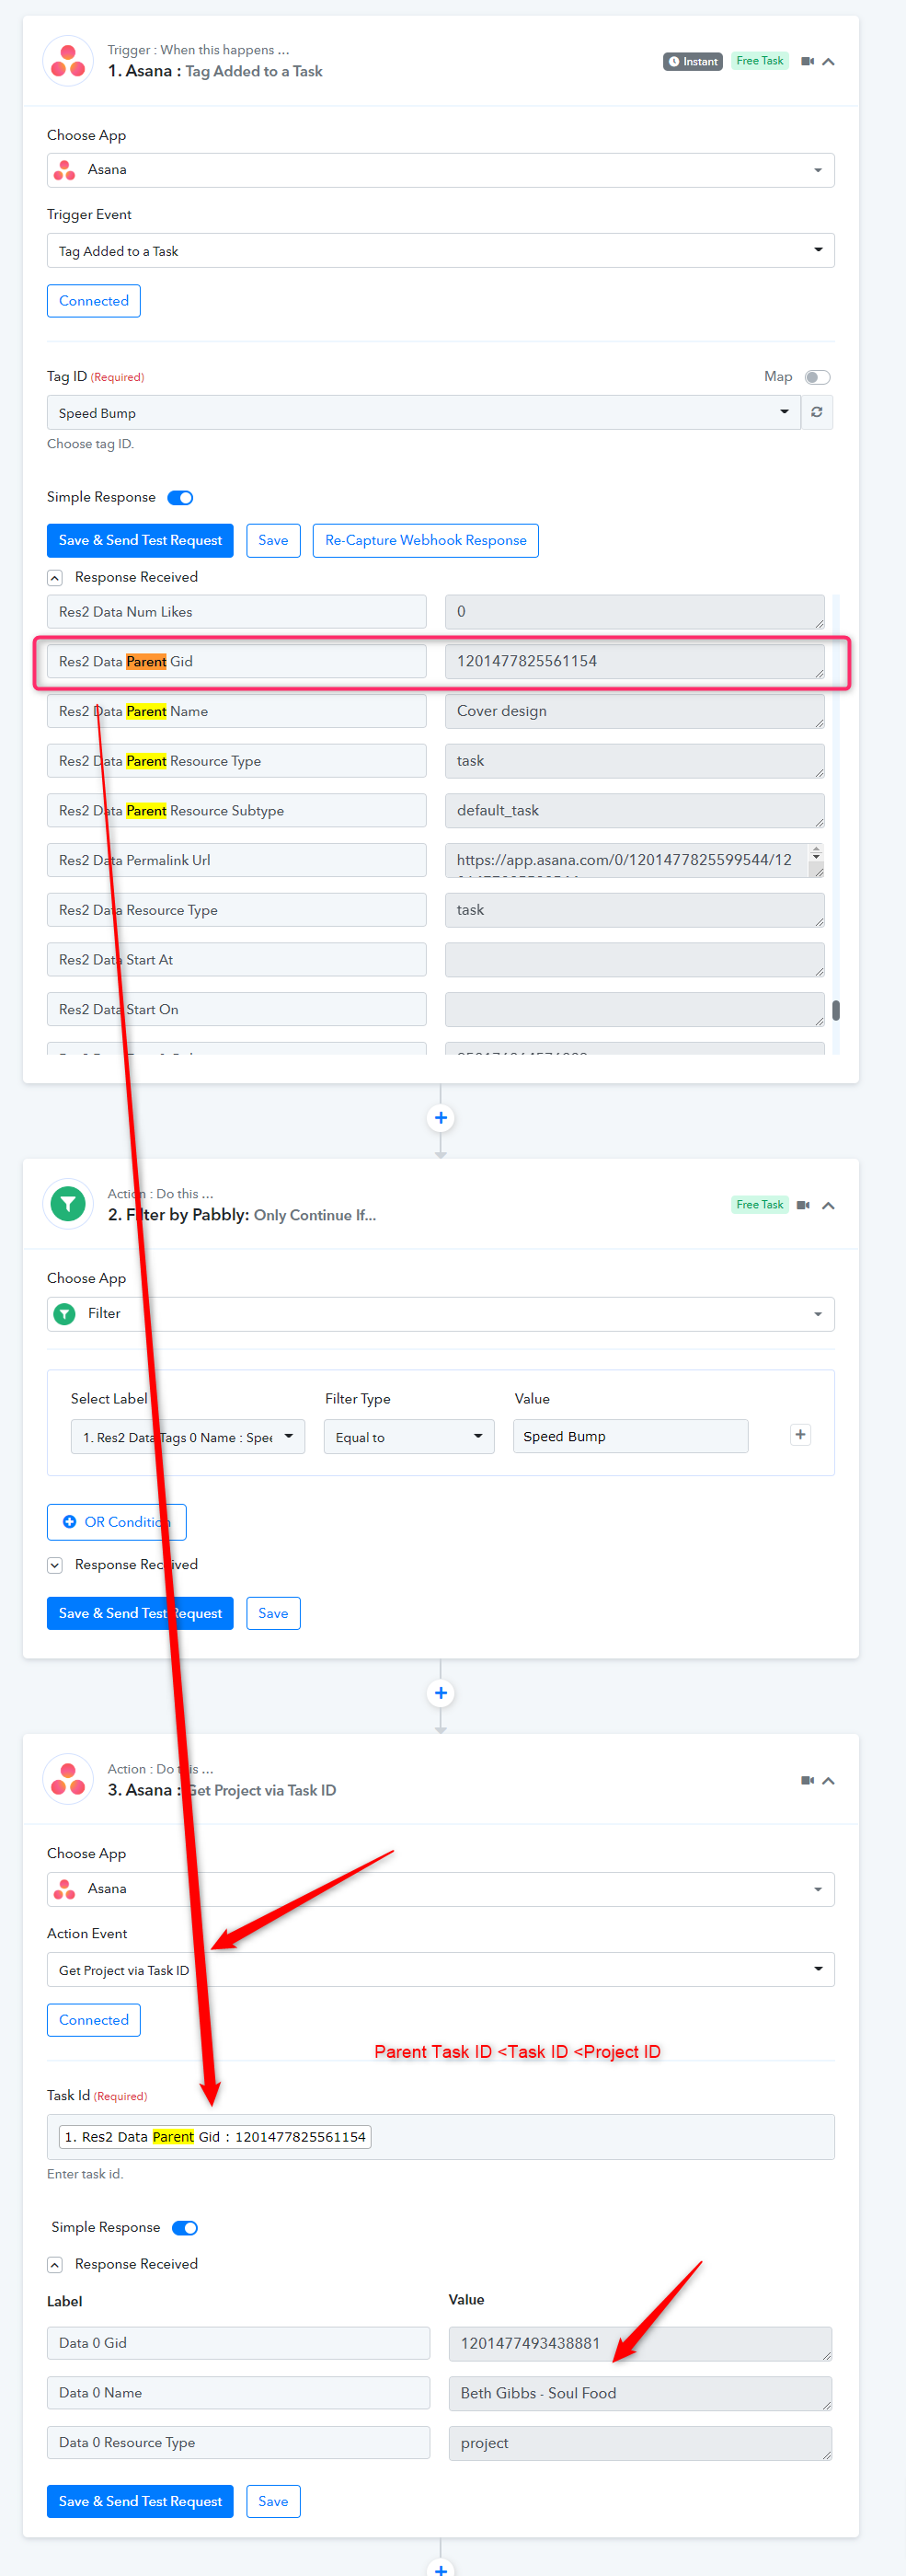Click Res2 Data Parent Gid value 1201477825561154

[x=635, y=662]
